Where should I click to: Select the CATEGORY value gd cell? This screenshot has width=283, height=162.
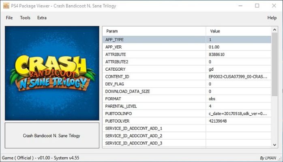pyautogui.click(x=238, y=69)
